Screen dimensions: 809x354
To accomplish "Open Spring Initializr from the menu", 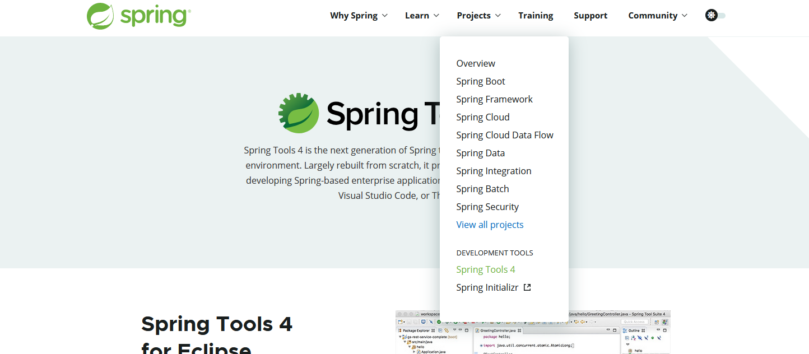I will coord(487,287).
